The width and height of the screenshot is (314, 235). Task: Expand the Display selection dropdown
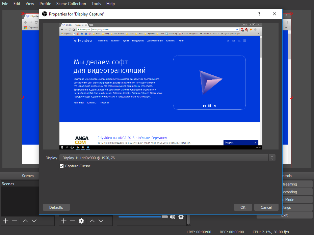click(272, 158)
